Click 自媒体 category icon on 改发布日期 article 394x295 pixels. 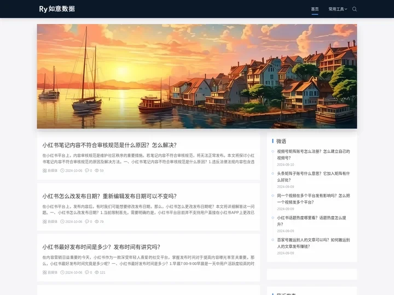click(44, 221)
